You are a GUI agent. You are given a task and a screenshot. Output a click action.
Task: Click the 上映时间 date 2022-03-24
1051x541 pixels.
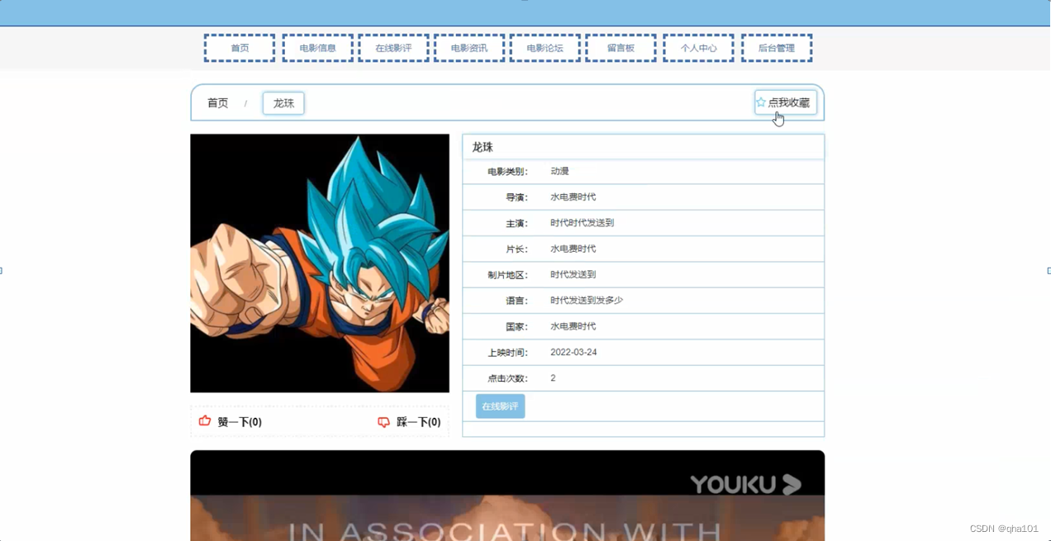(573, 352)
